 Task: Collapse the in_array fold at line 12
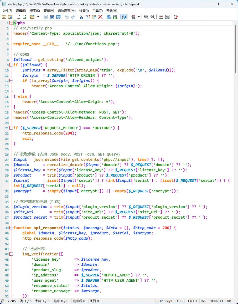[11, 81]
